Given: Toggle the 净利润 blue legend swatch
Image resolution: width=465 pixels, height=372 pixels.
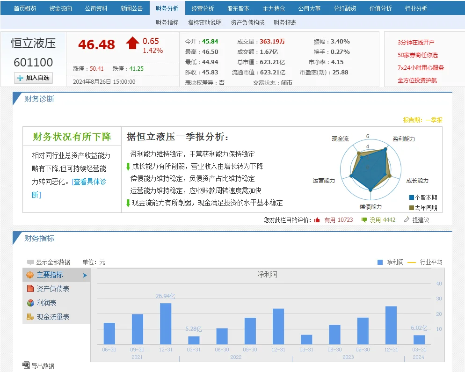Looking at the screenshot, I should click(x=380, y=262).
